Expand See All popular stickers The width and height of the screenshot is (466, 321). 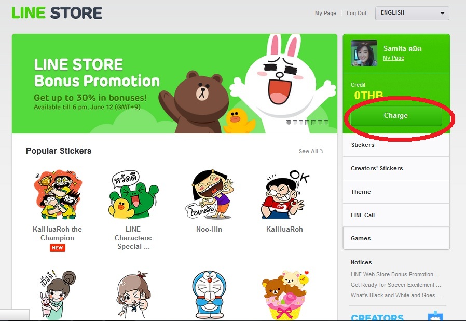311,151
